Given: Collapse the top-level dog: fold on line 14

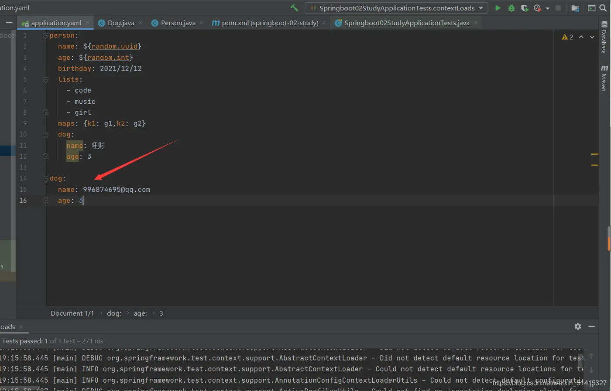Looking at the screenshot, I should click(x=45, y=179).
